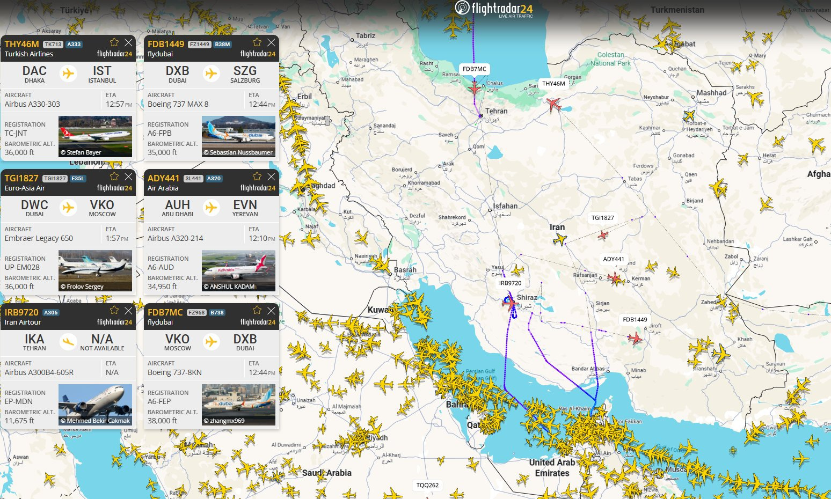Click the E35L aircraft type badge
The width and height of the screenshot is (831, 499).
click(x=78, y=179)
